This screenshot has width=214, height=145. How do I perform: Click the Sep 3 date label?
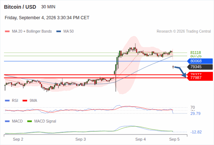[x=81, y=139]
